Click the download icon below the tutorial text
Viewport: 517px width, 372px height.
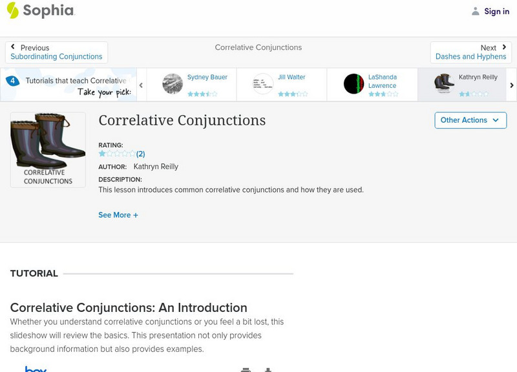tap(268, 369)
